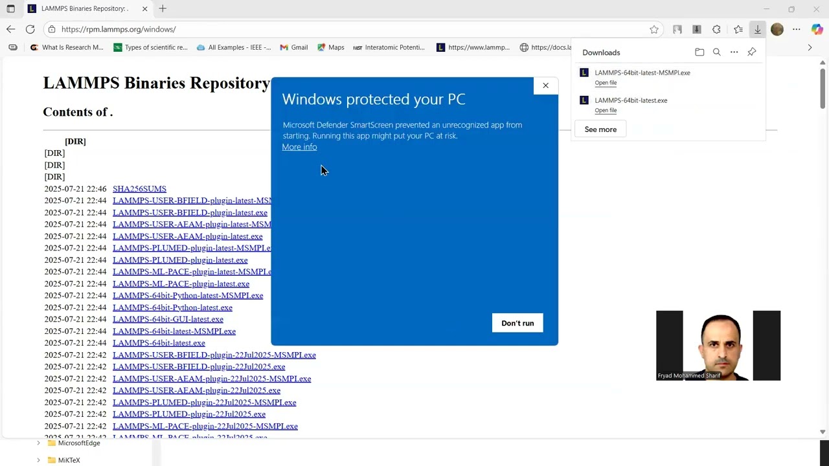Open the Interatomic Potenti... bookmark

point(389,47)
